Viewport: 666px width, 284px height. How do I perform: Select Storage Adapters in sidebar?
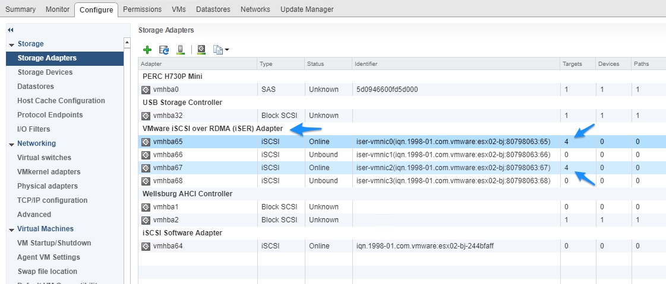point(65,58)
